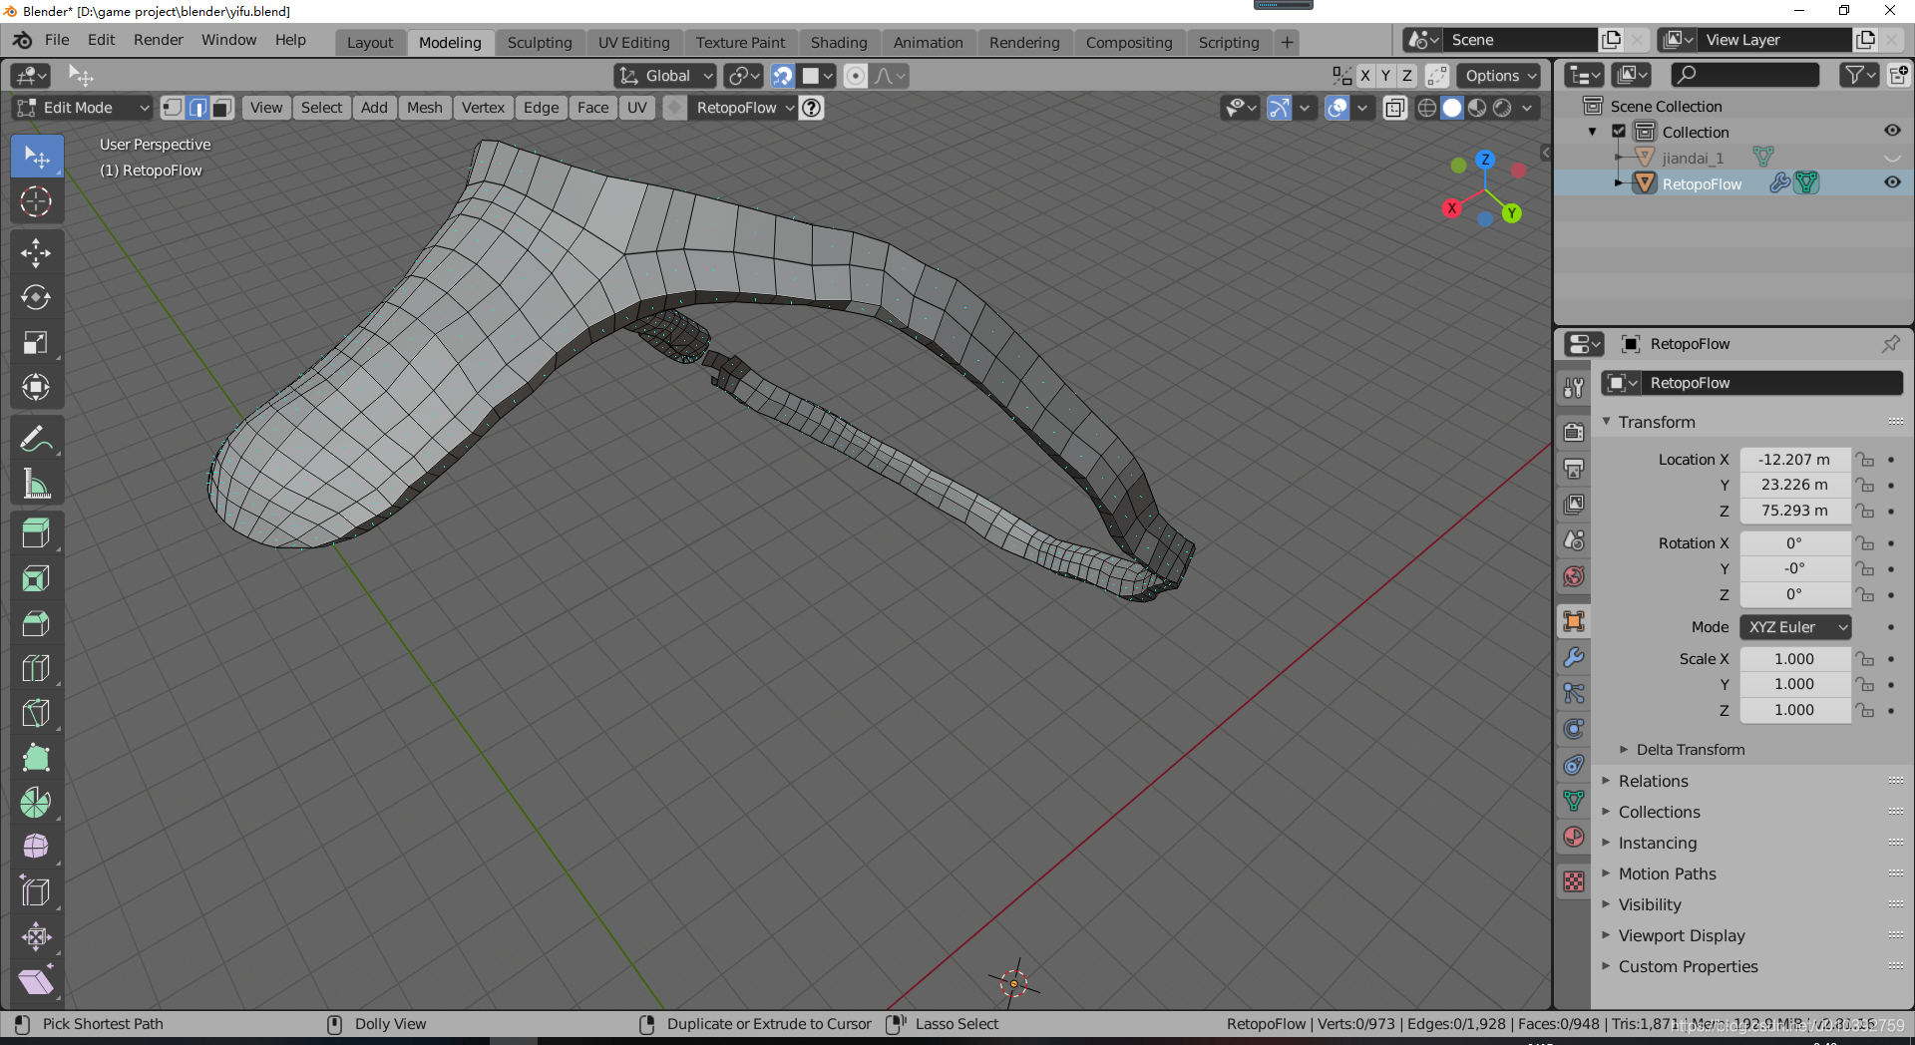This screenshot has height=1045, width=1915.
Task: Select the Loop Cut tool
Action: click(x=36, y=669)
